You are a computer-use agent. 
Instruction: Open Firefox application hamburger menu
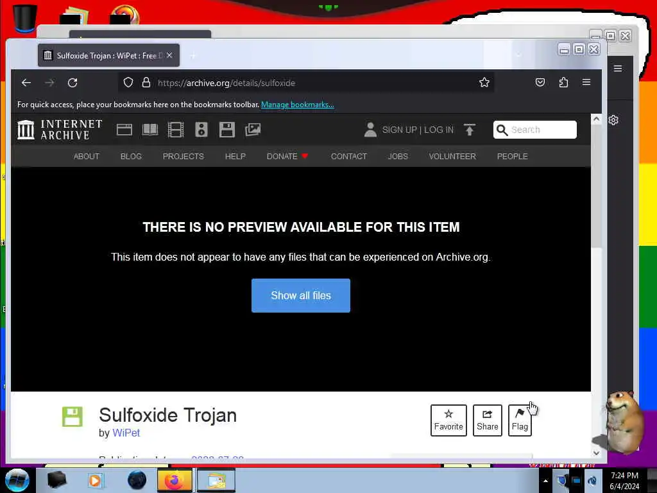click(586, 82)
